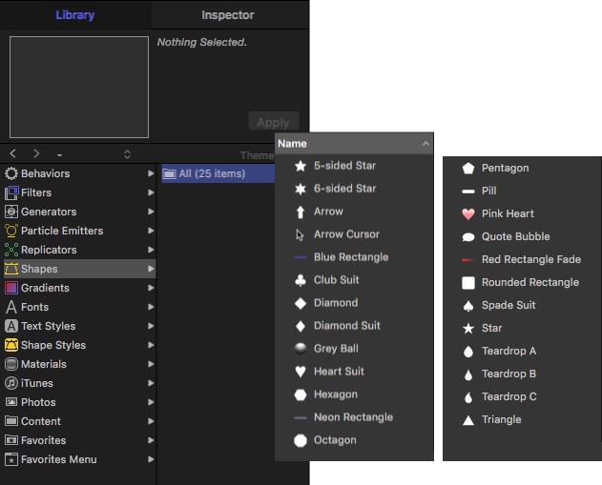Click the Replicators icon in sidebar
This screenshot has width=602, height=485.
[11, 250]
